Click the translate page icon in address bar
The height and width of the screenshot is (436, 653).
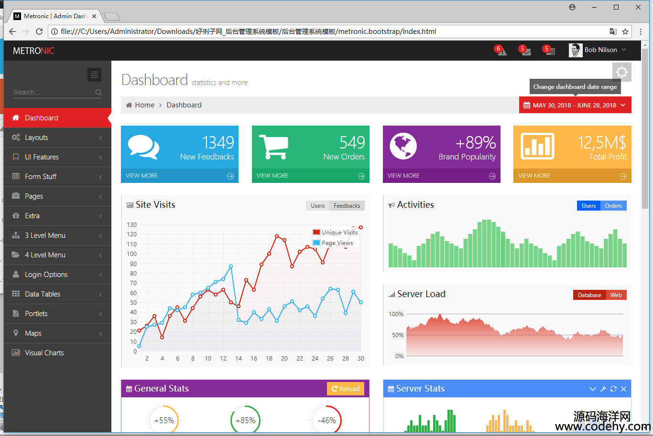click(613, 32)
